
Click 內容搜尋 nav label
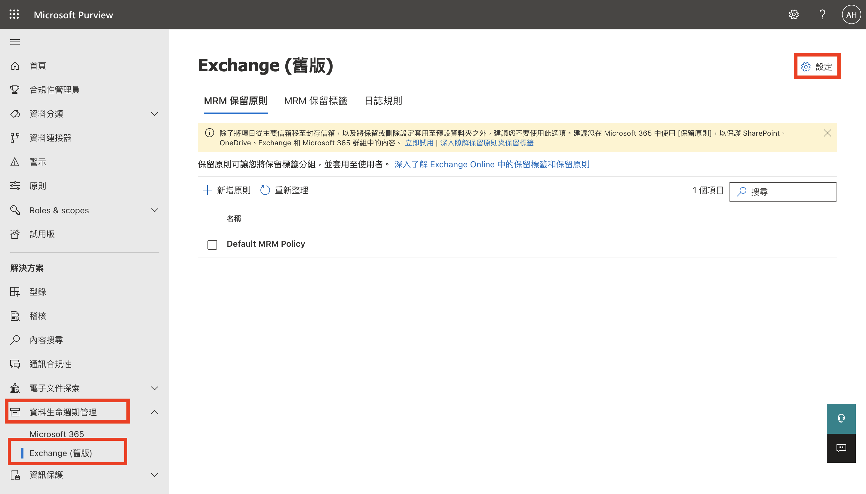tap(46, 340)
